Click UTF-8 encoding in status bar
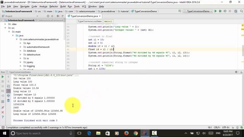 [x=226, y=127]
